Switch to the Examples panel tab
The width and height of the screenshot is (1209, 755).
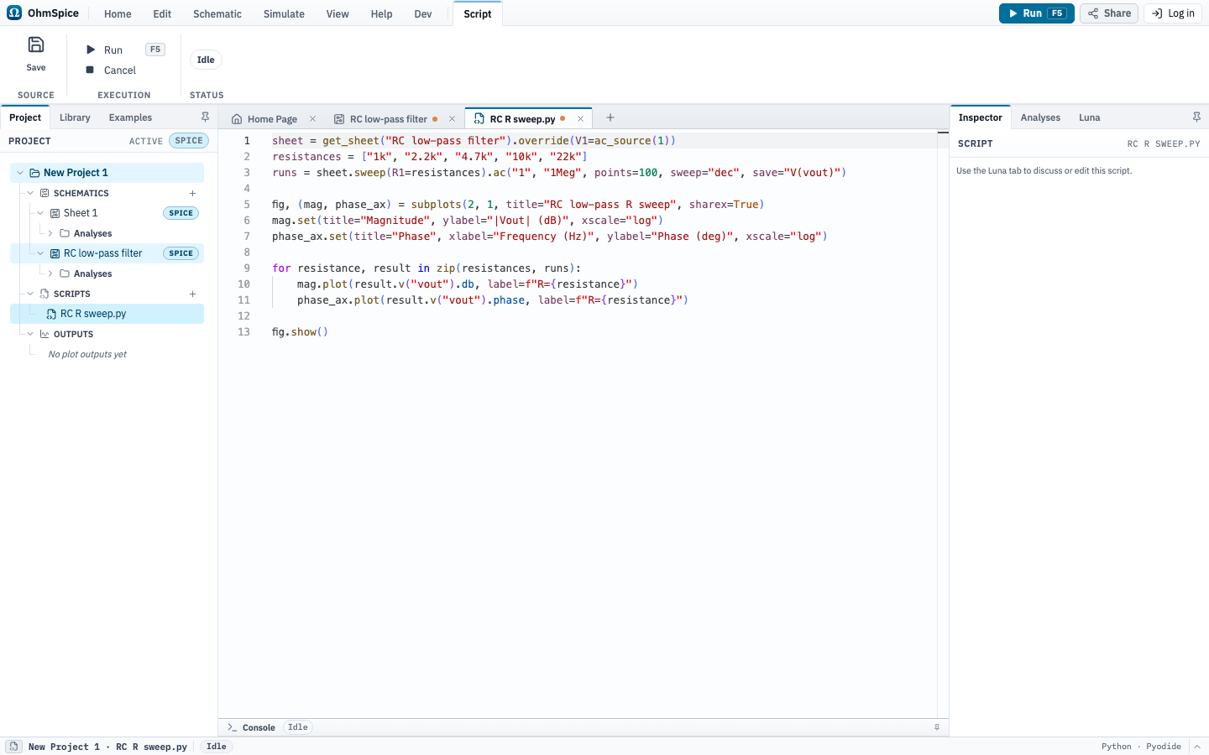click(x=130, y=117)
